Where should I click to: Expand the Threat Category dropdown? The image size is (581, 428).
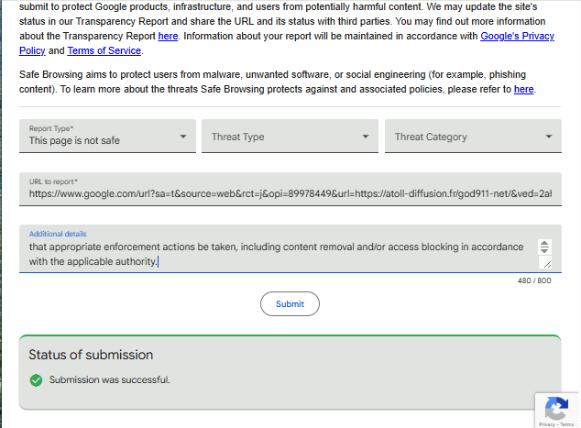(x=473, y=136)
